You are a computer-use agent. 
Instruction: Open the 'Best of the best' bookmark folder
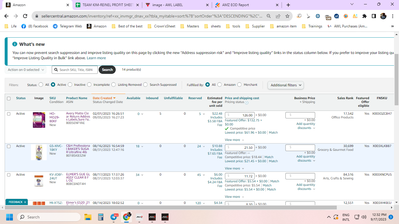[127, 26]
